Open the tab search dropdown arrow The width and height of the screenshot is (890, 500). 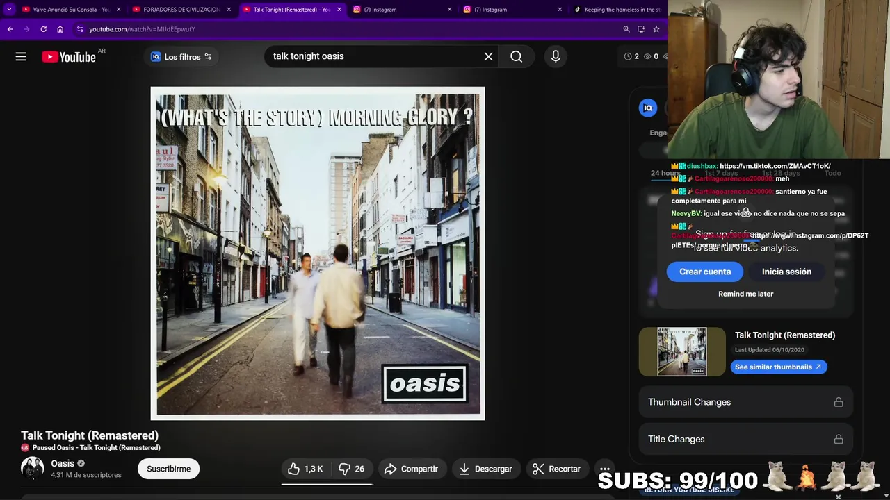[x=9, y=10]
